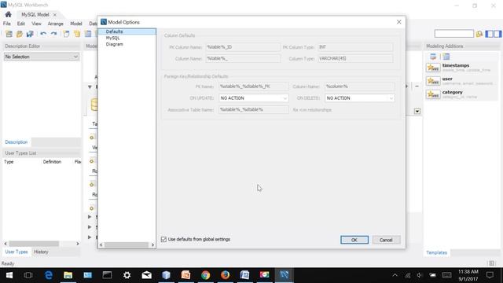
Task: Open the ON UPDATE dropdown
Action: (253, 98)
